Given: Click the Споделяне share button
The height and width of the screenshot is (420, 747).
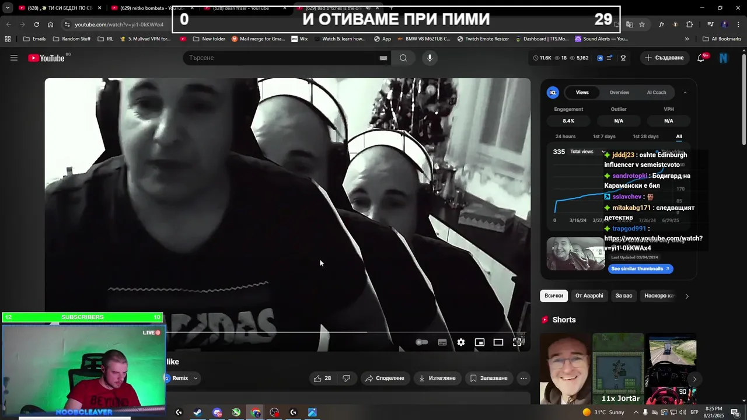Looking at the screenshot, I should (385, 378).
